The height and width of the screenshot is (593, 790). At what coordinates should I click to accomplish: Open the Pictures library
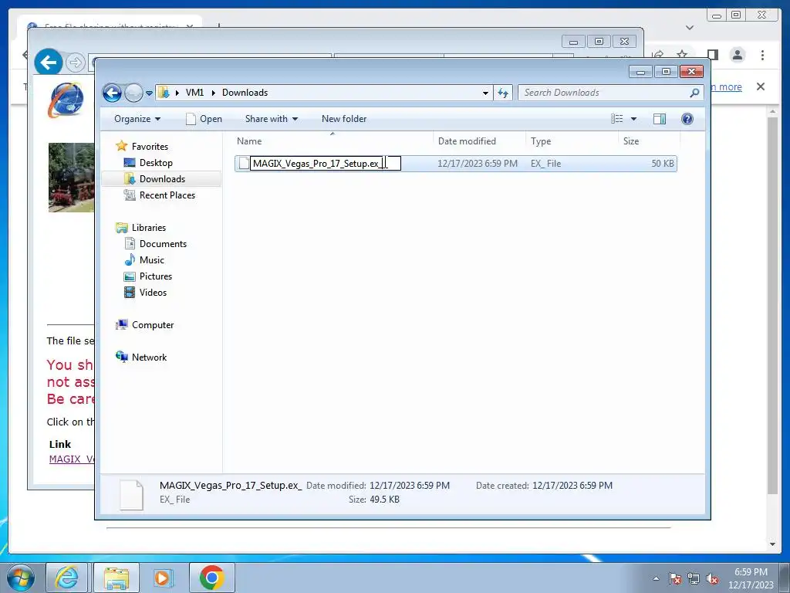(156, 276)
